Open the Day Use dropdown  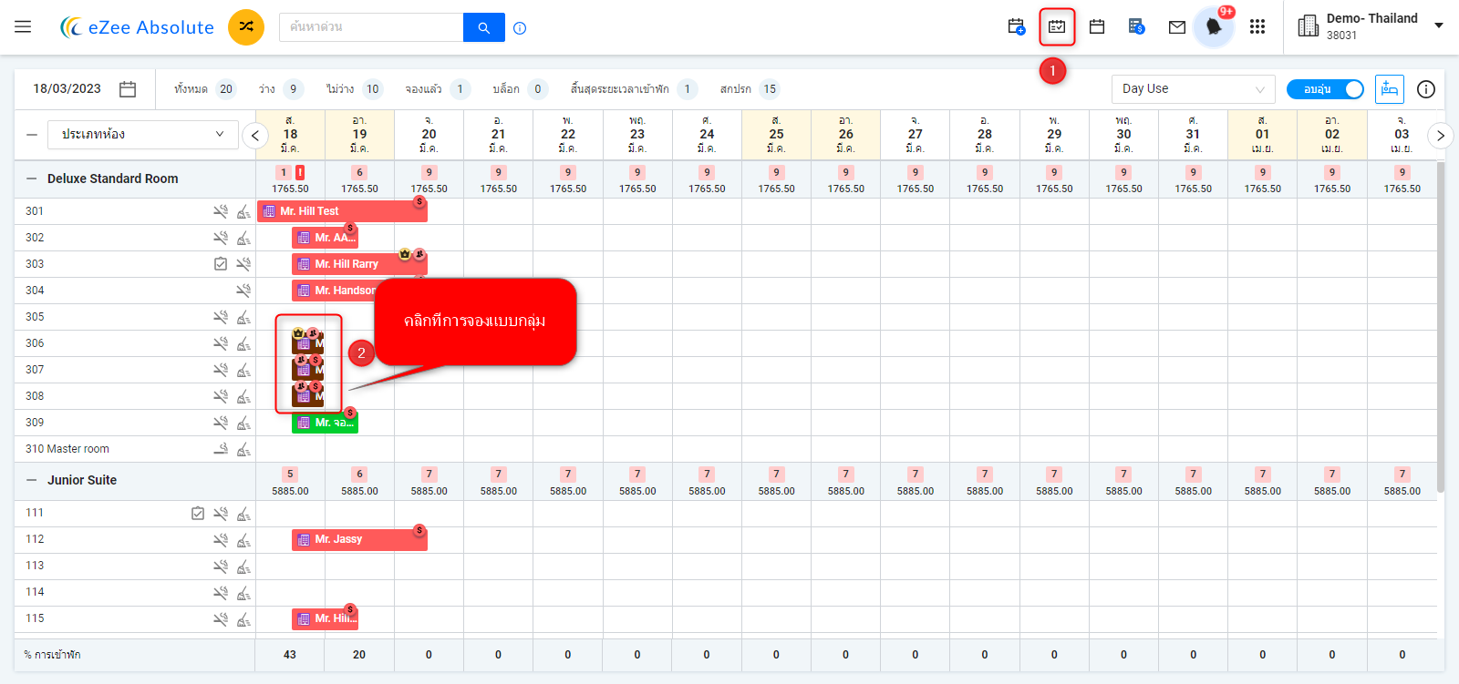point(1193,89)
